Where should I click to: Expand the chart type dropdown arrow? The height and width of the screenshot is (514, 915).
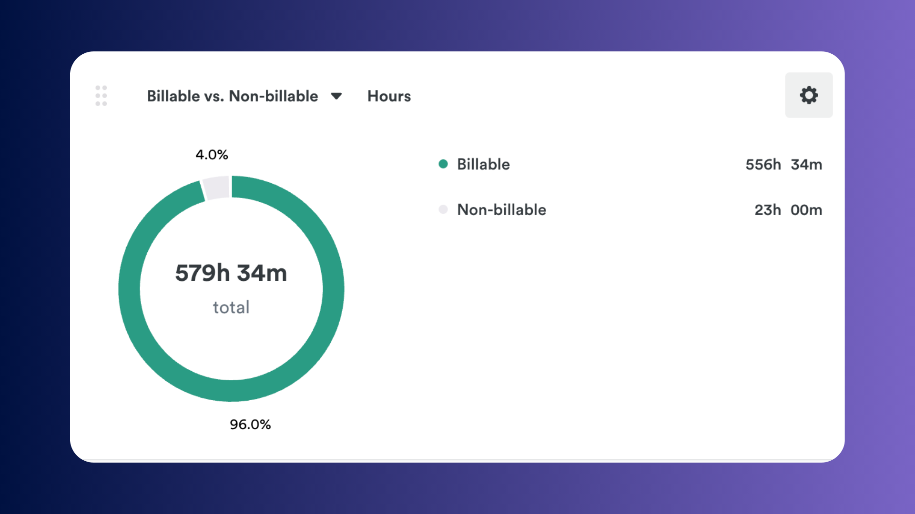(336, 96)
